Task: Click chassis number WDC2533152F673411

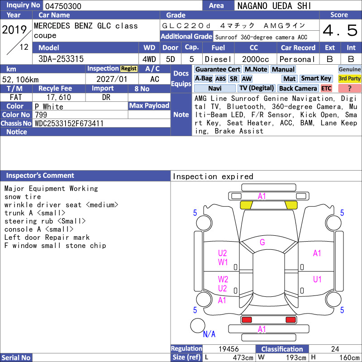Action: click(x=69, y=124)
